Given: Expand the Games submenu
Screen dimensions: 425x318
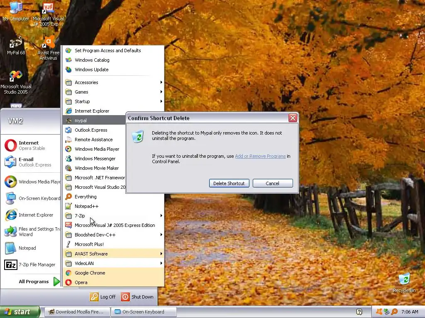Looking at the screenshot, I should coord(113,92).
